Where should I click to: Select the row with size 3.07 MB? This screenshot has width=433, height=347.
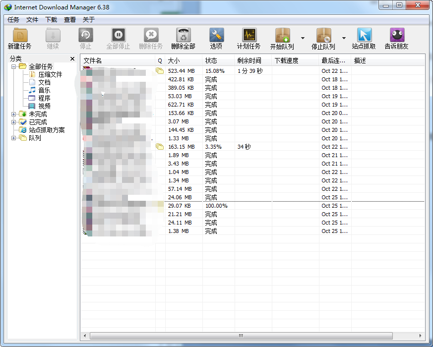[252, 121]
